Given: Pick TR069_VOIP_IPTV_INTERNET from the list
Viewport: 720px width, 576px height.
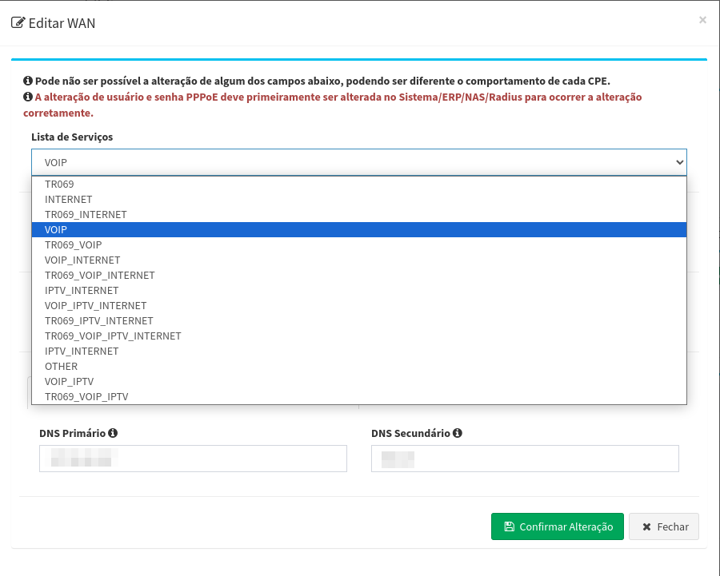Looking at the screenshot, I should point(113,336).
